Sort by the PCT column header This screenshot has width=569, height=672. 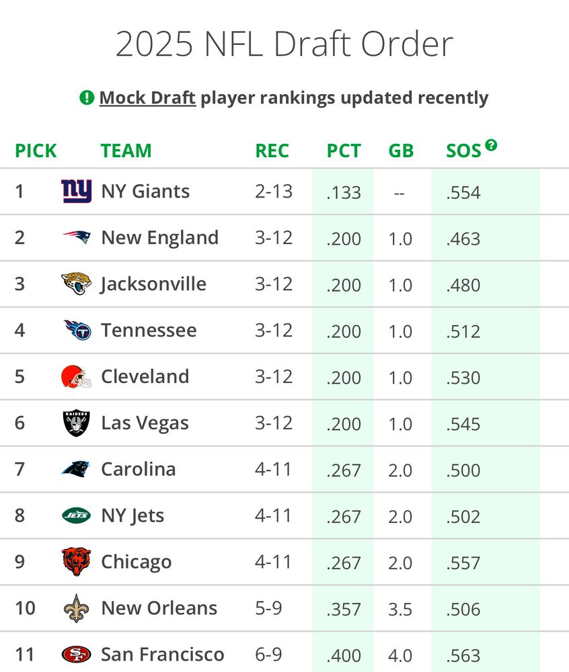[x=344, y=151]
